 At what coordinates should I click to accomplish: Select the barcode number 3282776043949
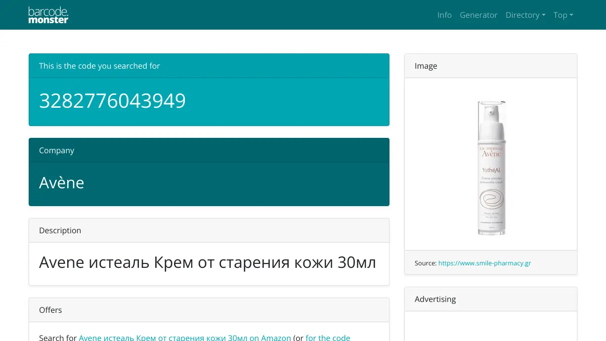click(112, 101)
